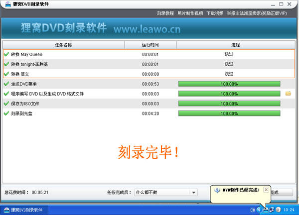Close the DVD制作已经完成 balloon notification
The width and height of the screenshot is (299, 215).
[266, 190]
